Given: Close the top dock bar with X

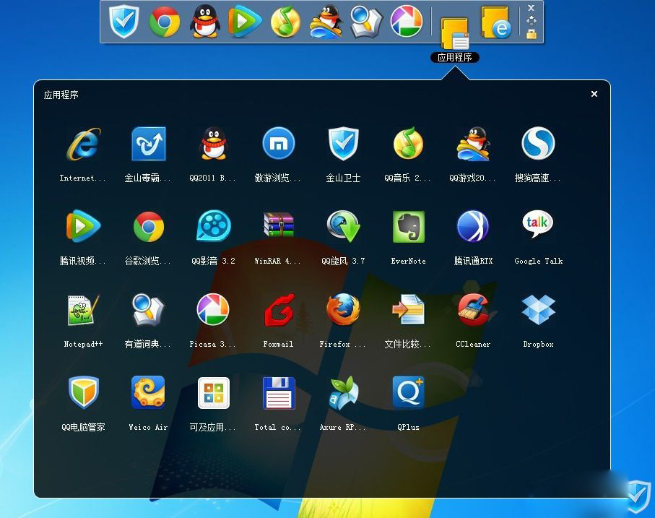Looking at the screenshot, I should click(531, 7).
